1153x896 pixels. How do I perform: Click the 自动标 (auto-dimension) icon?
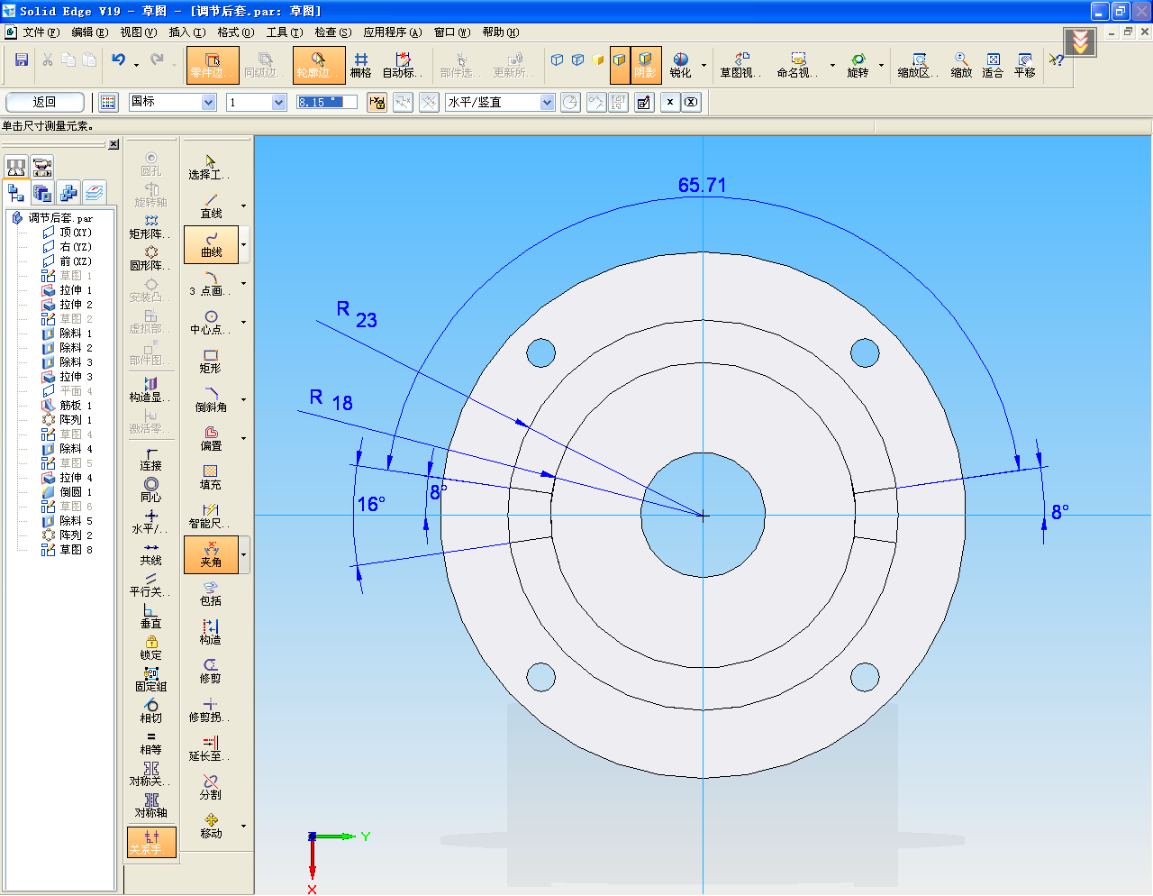(400, 65)
